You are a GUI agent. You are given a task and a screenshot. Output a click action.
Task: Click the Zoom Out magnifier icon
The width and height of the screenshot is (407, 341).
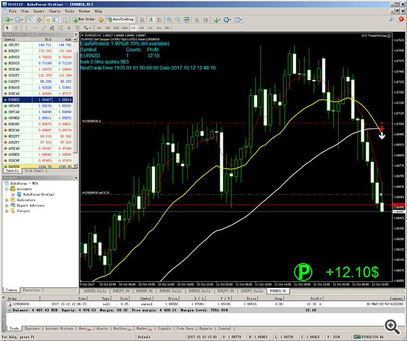[x=178, y=20]
